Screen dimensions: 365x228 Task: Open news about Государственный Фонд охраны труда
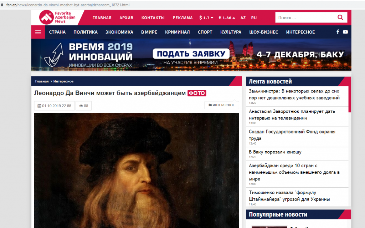click(292, 135)
